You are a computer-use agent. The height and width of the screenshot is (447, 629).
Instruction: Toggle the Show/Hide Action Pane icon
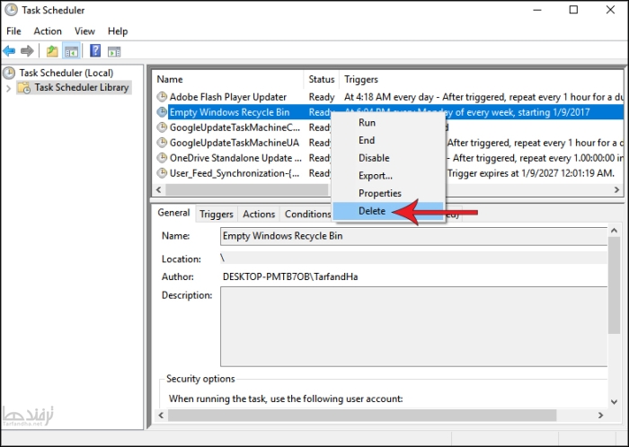pyautogui.click(x=114, y=51)
